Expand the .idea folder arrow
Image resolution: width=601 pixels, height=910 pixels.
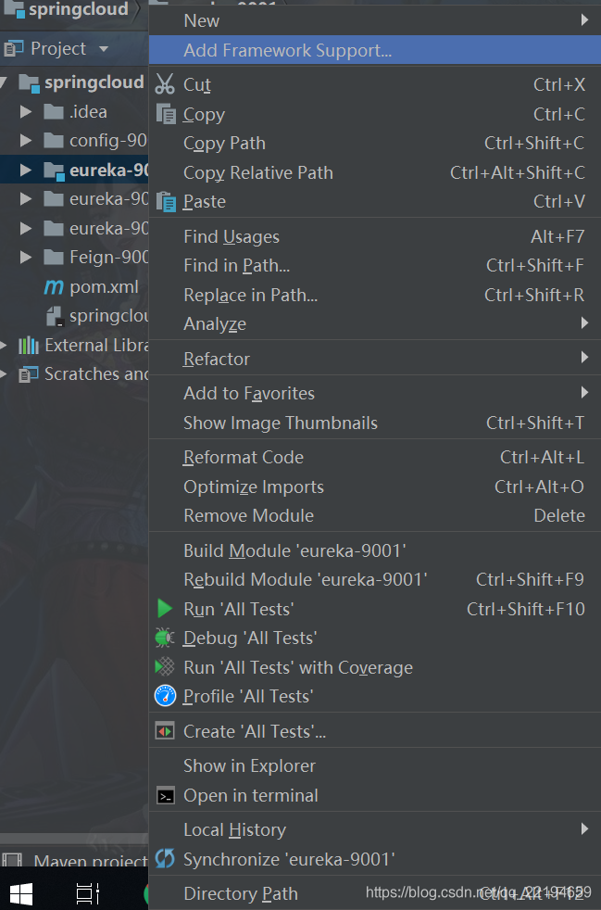pyautogui.click(x=26, y=111)
